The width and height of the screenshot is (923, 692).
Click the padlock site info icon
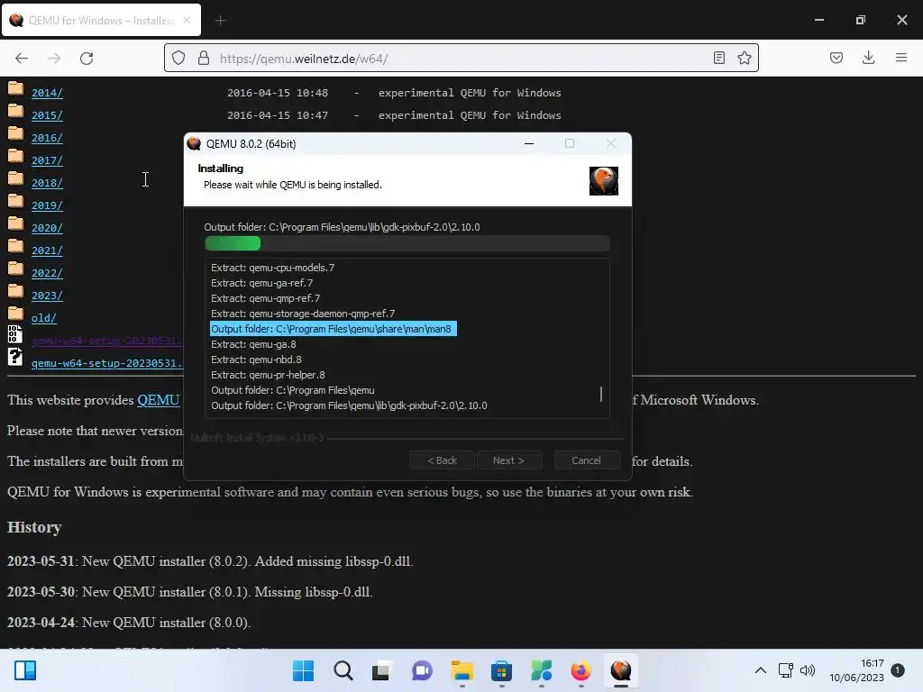[x=204, y=58]
